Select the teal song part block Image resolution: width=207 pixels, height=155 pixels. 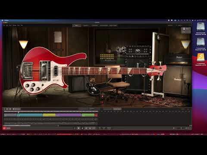click(x=30, y=115)
